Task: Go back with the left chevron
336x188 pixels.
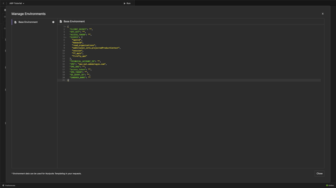Action: (x=4, y=3)
